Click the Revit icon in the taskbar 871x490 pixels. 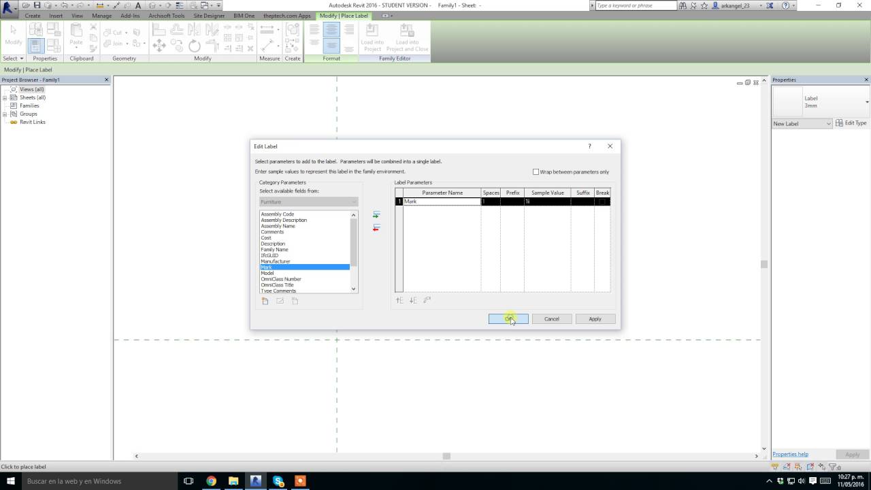tap(256, 481)
